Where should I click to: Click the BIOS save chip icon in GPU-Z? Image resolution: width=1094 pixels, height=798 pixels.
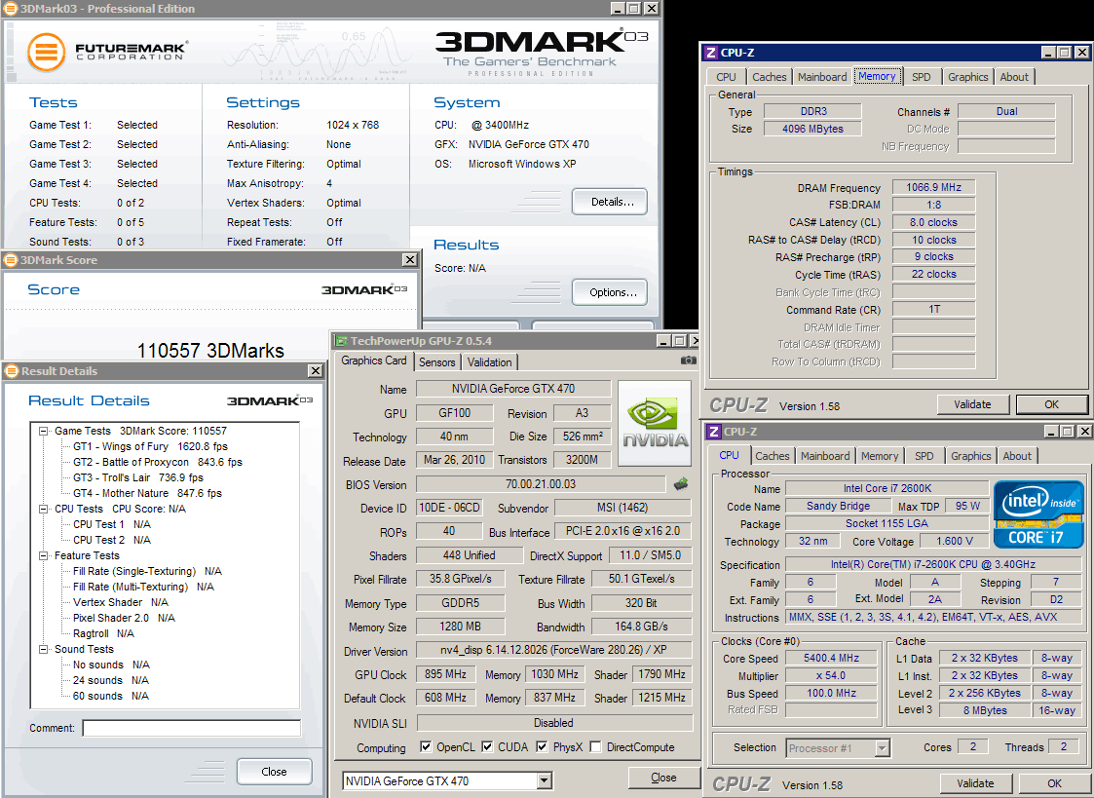pos(681,483)
